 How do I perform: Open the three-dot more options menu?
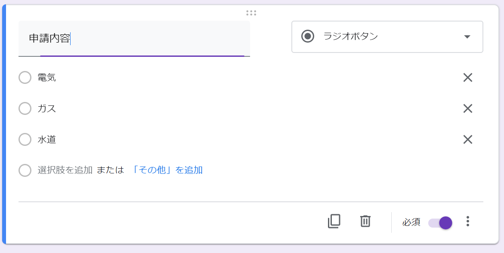[468, 222]
